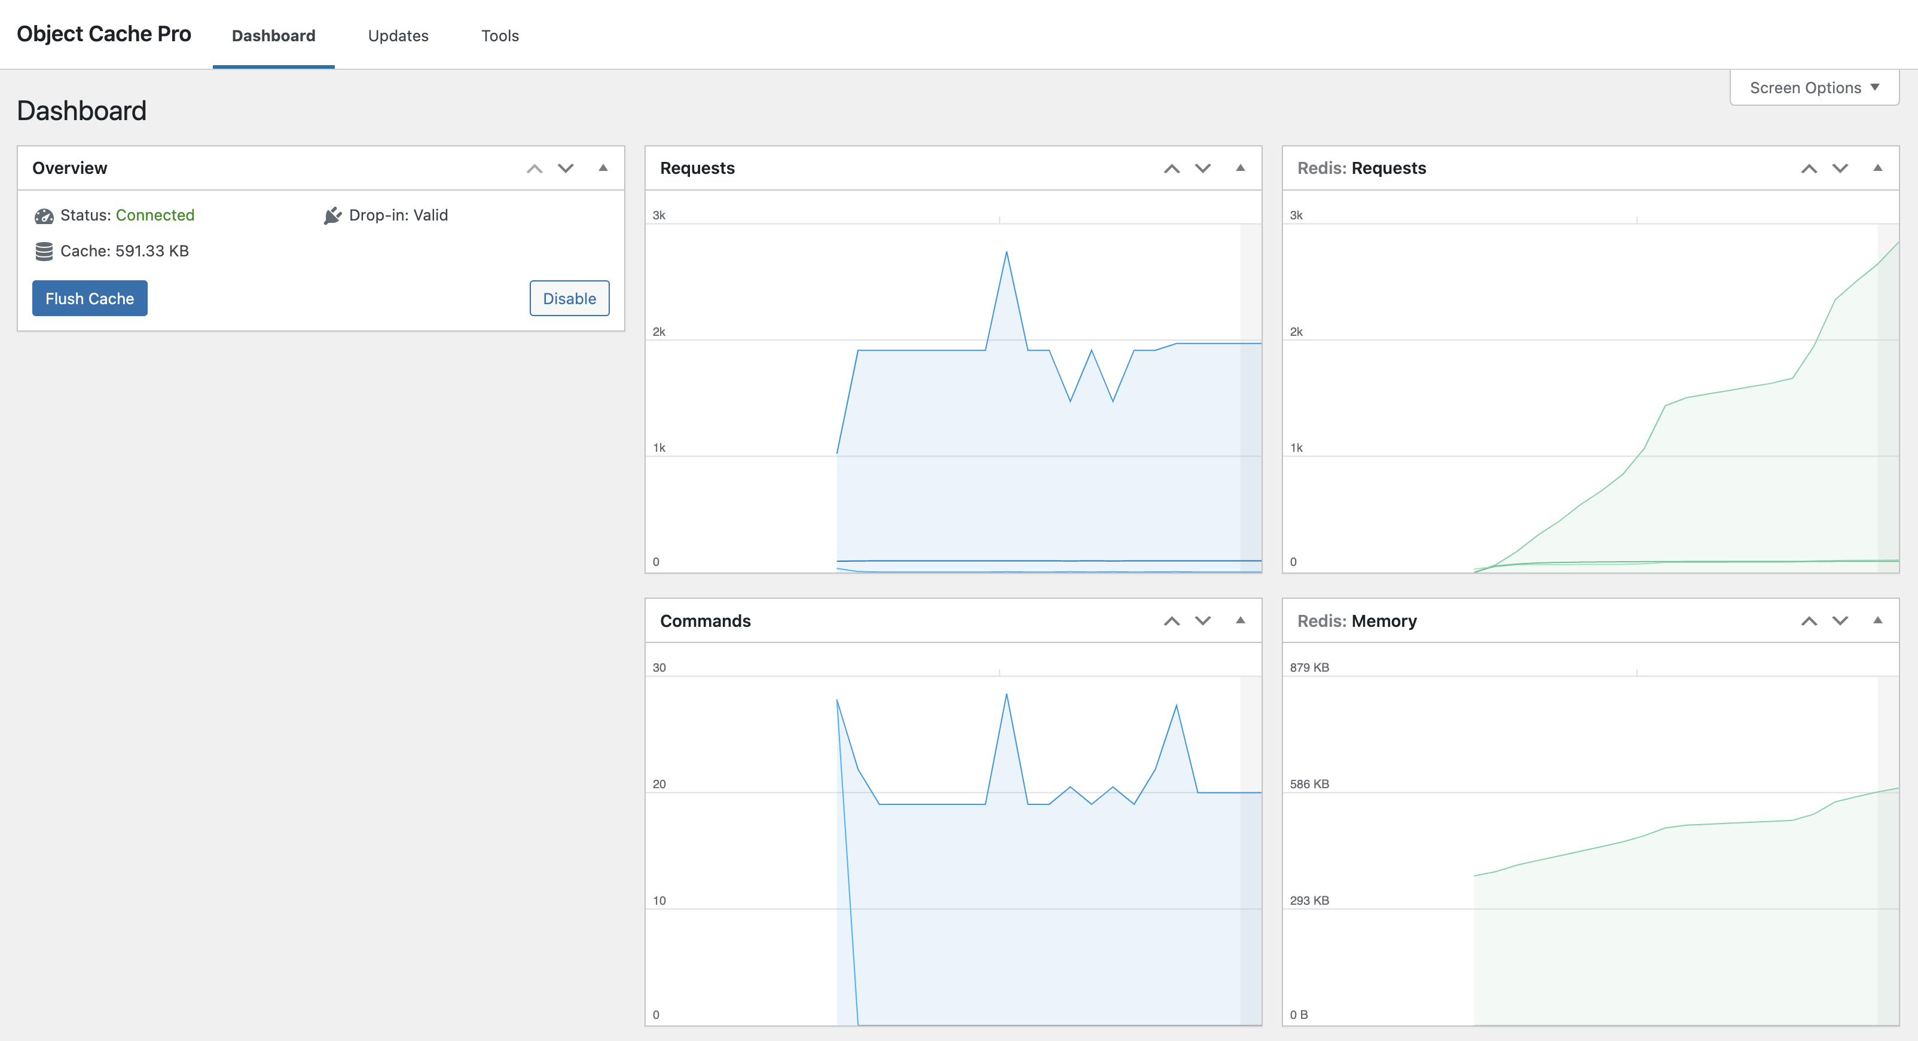Open the Screen Options dropdown
The image size is (1918, 1041).
click(1813, 87)
